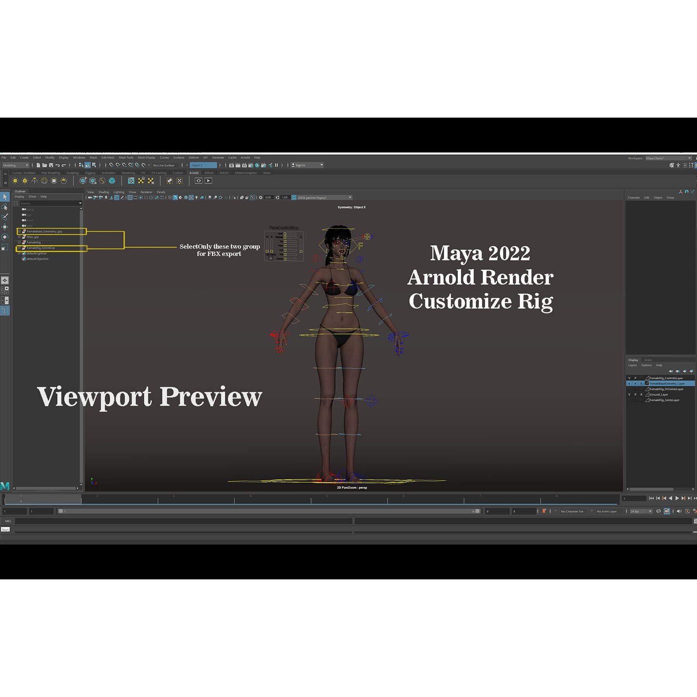The image size is (697, 697).
Task: Expand the FemaleRig node in the Outliner
Action: point(19,242)
